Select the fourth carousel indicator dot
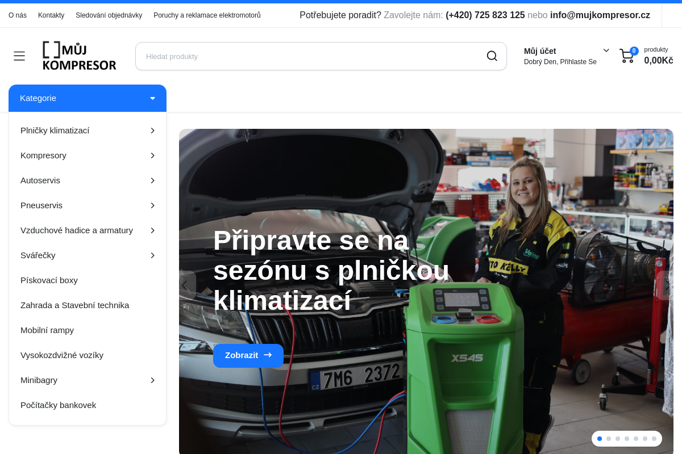 (626, 438)
